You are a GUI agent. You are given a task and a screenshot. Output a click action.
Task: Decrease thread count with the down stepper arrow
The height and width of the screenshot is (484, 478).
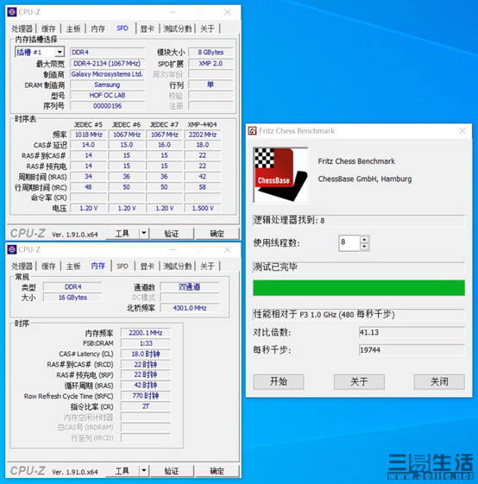[x=365, y=247]
